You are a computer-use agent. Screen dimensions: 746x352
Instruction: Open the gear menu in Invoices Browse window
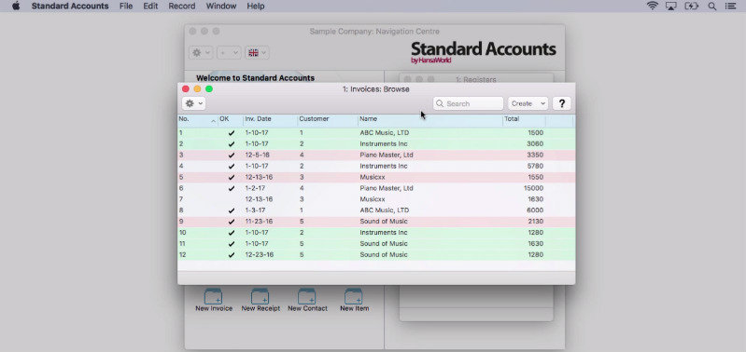click(193, 103)
